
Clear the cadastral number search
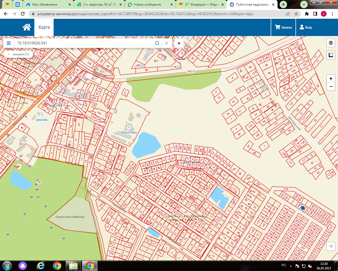pos(166,43)
